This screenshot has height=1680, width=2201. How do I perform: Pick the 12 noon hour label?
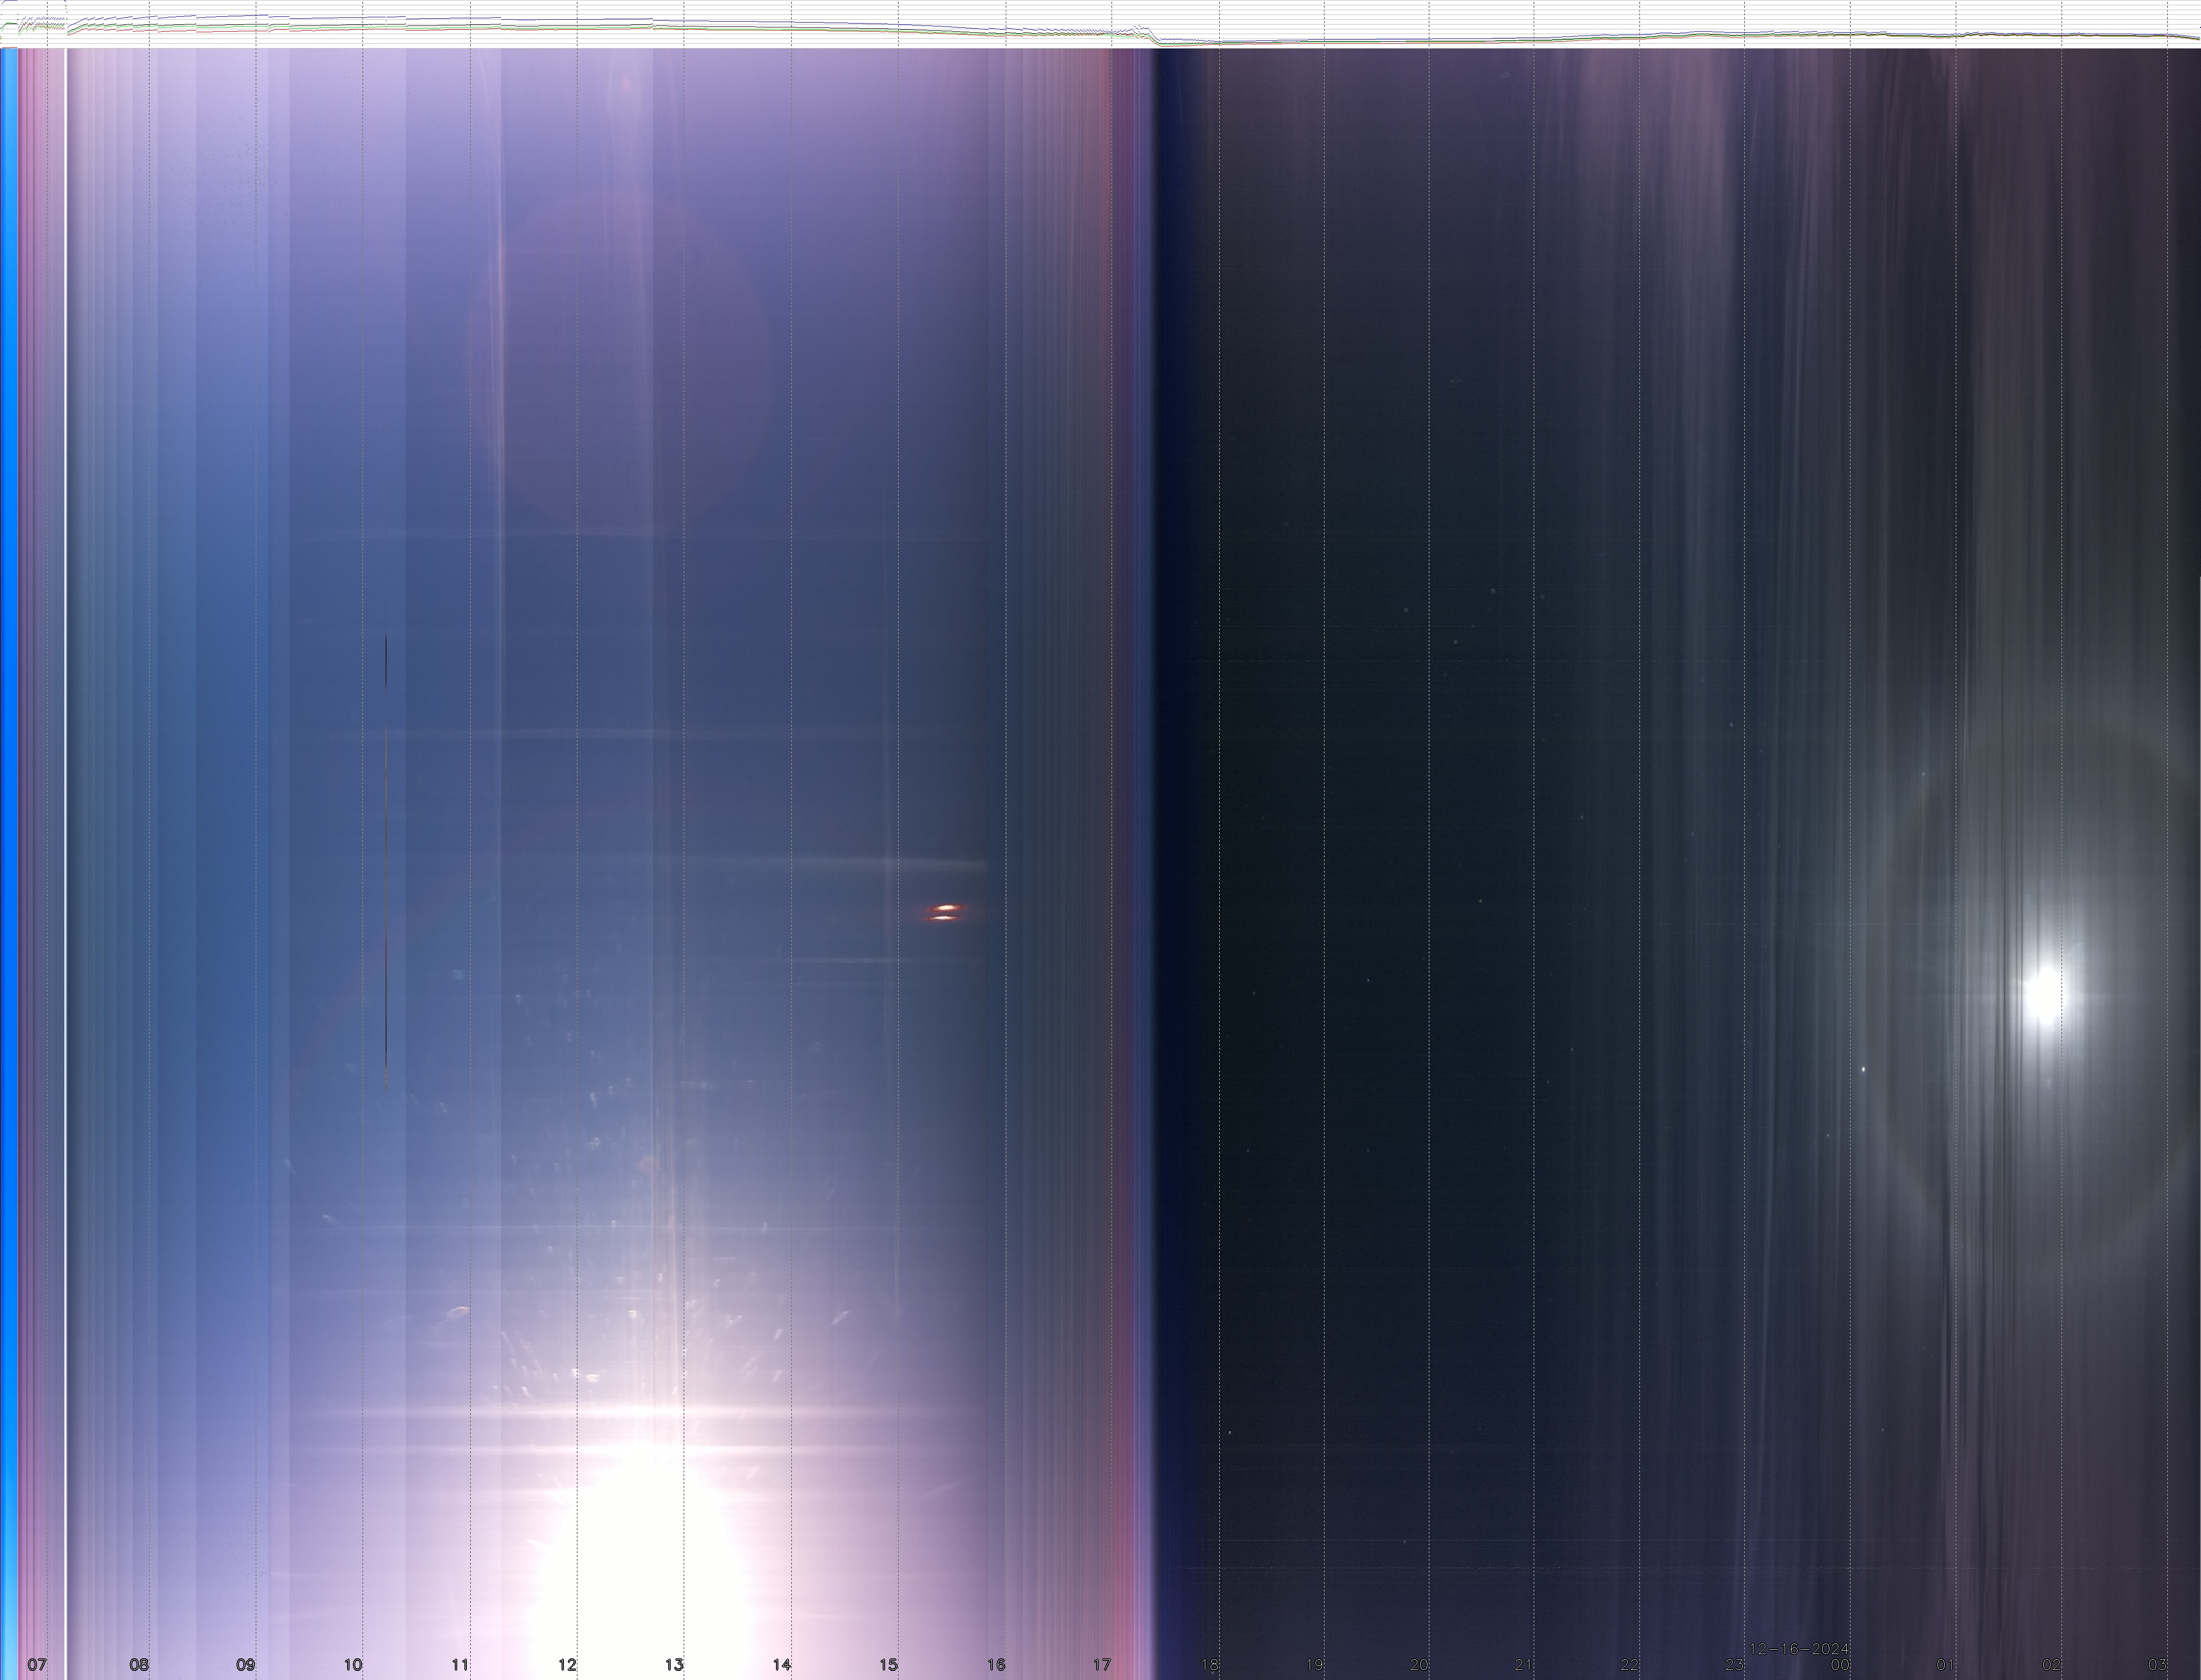(x=567, y=1665)
